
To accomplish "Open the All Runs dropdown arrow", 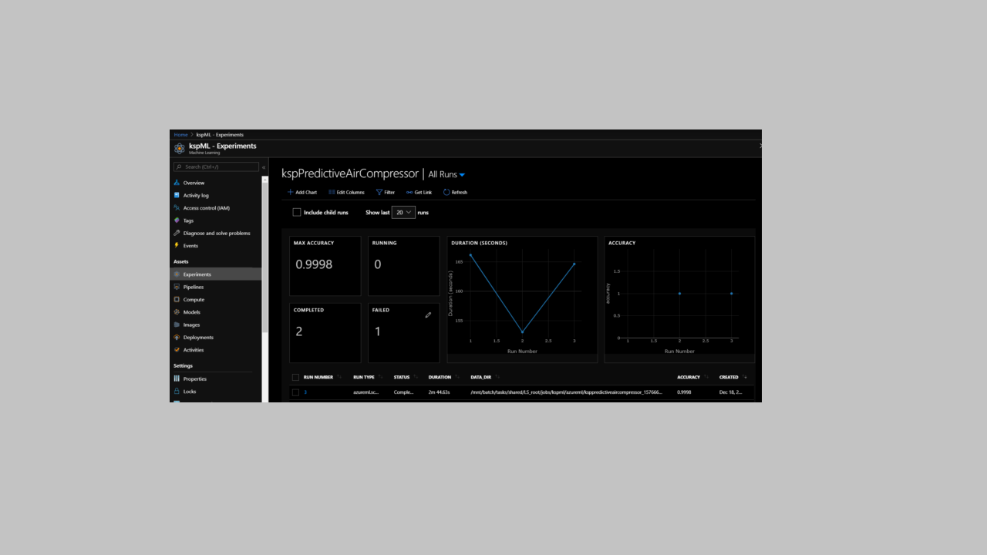I will [462, 175].
